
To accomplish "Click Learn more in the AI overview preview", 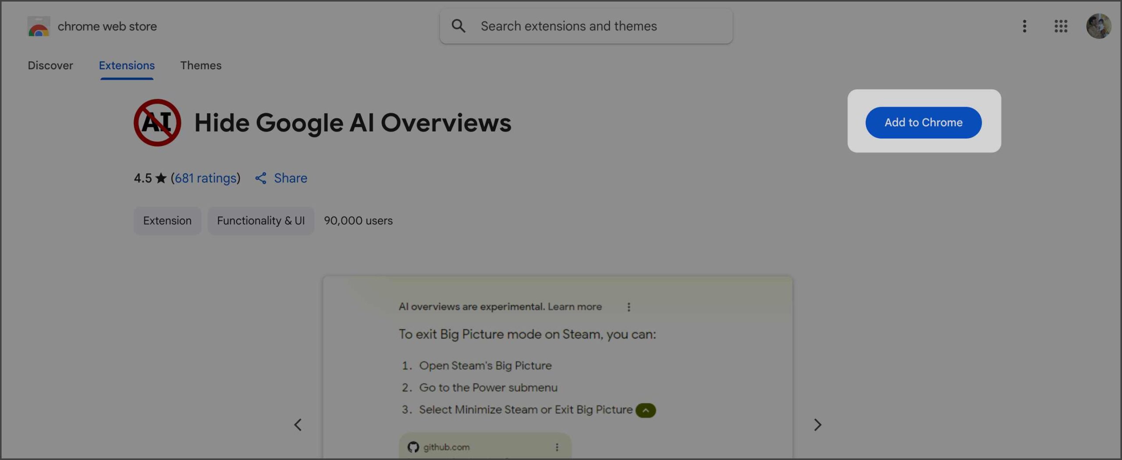I will tap(574, 307).
